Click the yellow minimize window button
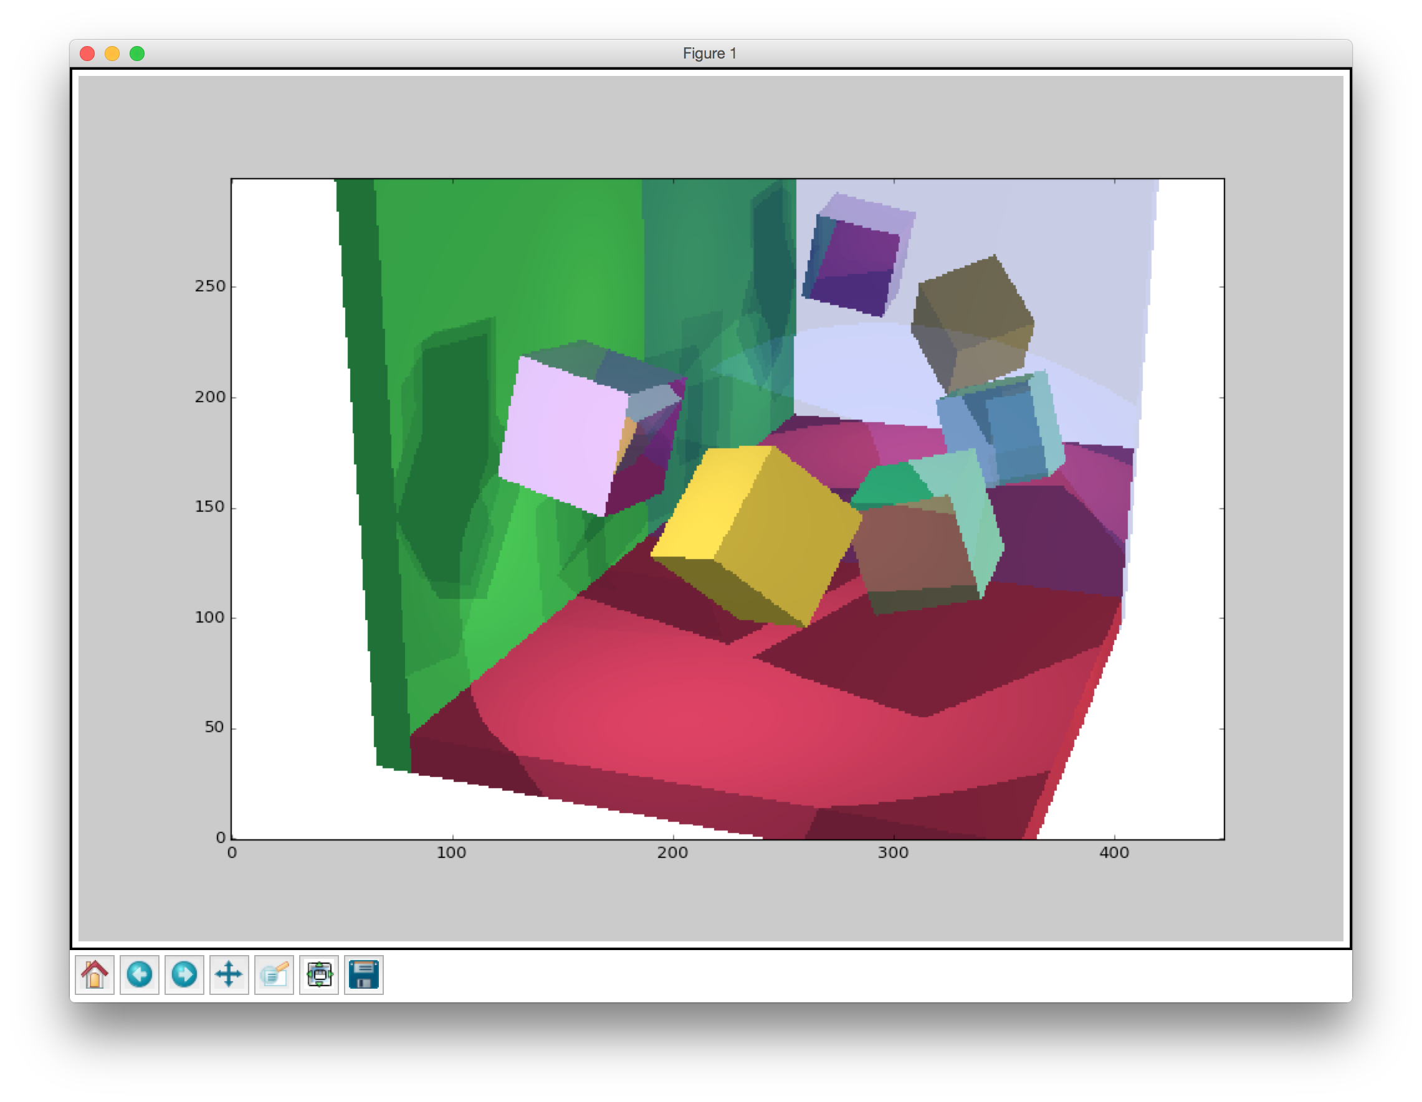Screen dimensions: 1422x1102 click(x=112, y=54)
